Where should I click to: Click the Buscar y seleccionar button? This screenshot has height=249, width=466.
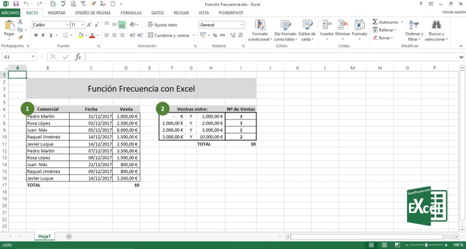coord(436,30)
